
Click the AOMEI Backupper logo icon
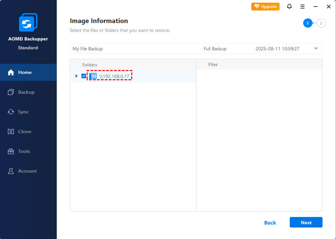[28, 22]
